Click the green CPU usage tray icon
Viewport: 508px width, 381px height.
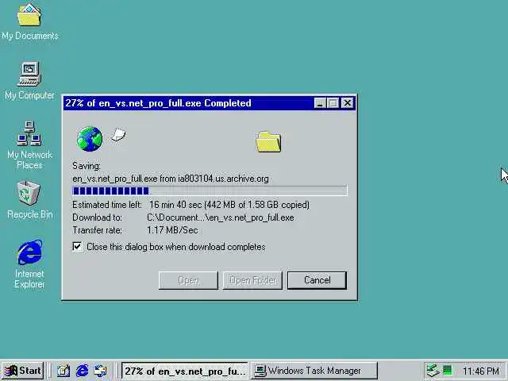pos(448,370)
